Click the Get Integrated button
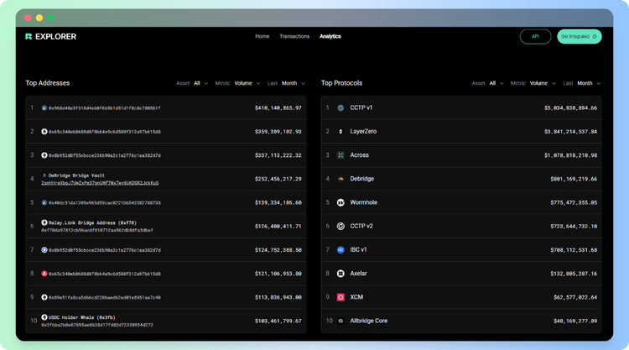This screenshot has height=350, width=629. coord(580,37)
